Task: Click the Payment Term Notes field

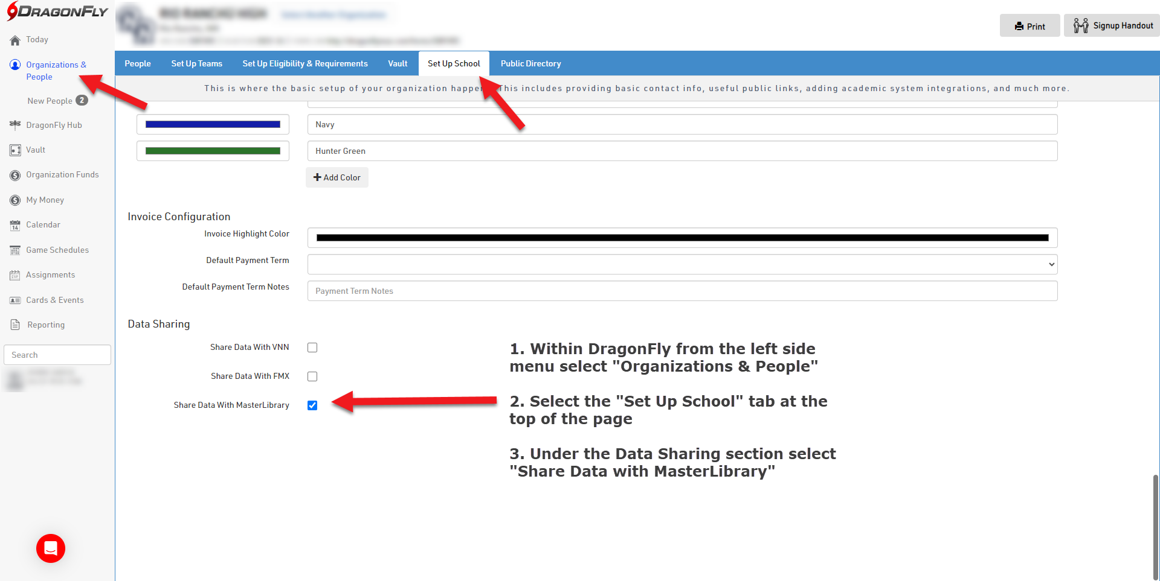Action: 682,291
